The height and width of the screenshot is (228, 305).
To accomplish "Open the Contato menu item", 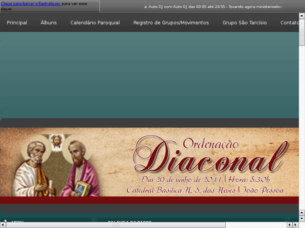I will click(289, 23).
